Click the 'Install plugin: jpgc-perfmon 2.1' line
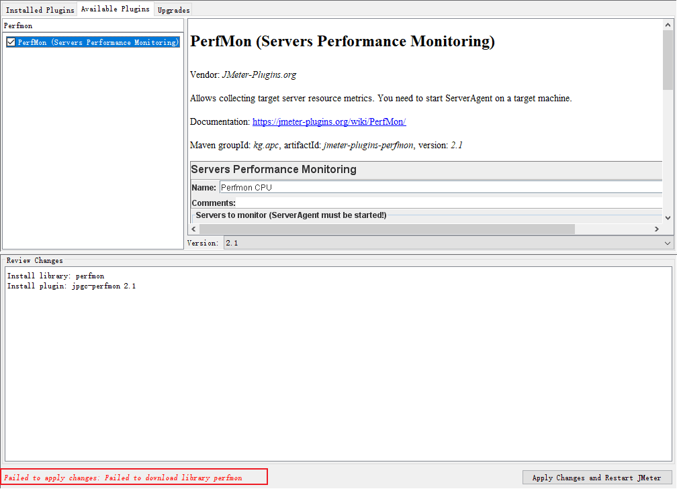The height and width of the screenshot is (489, 677). 72,286
